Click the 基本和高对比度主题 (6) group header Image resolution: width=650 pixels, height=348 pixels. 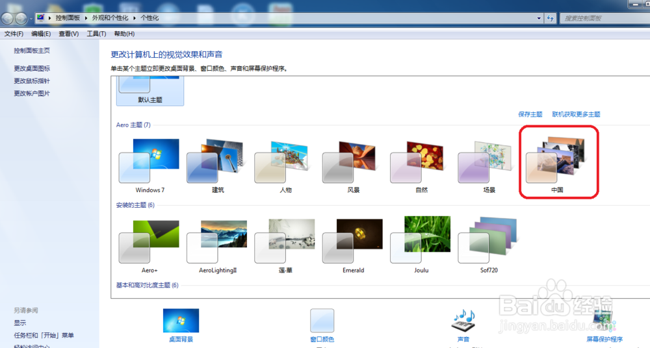(147, 285)
